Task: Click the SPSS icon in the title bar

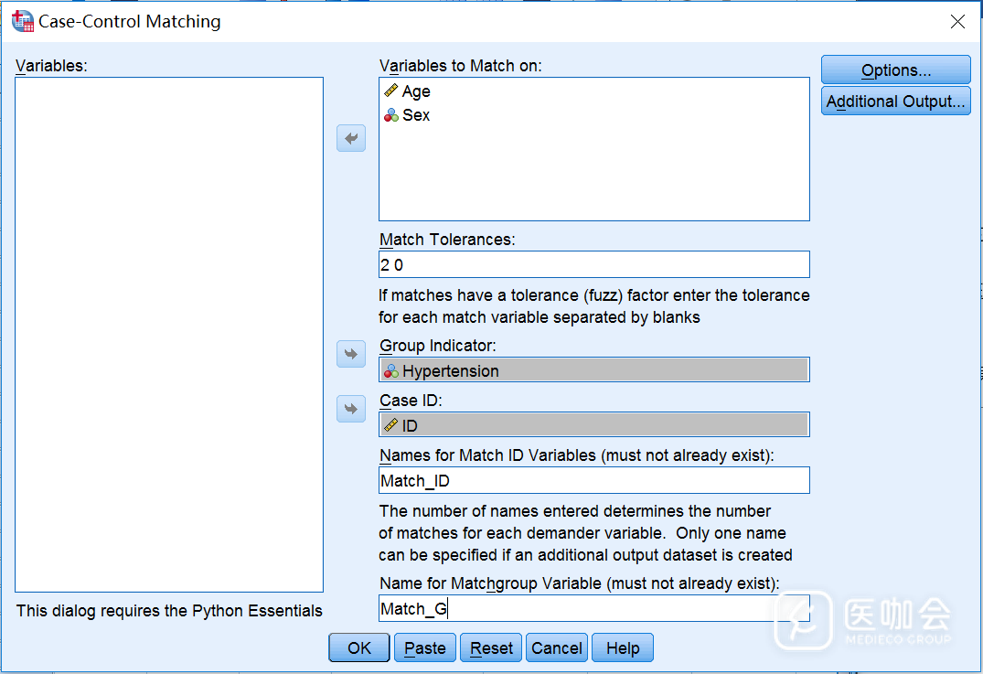Action: (22, 21)
